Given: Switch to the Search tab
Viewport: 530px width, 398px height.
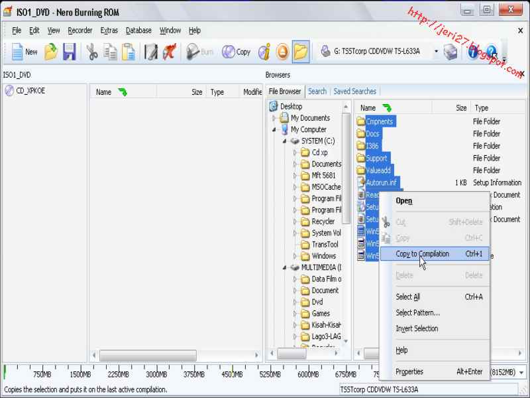Looking at the screenshot, I should (x=317, y=92).
